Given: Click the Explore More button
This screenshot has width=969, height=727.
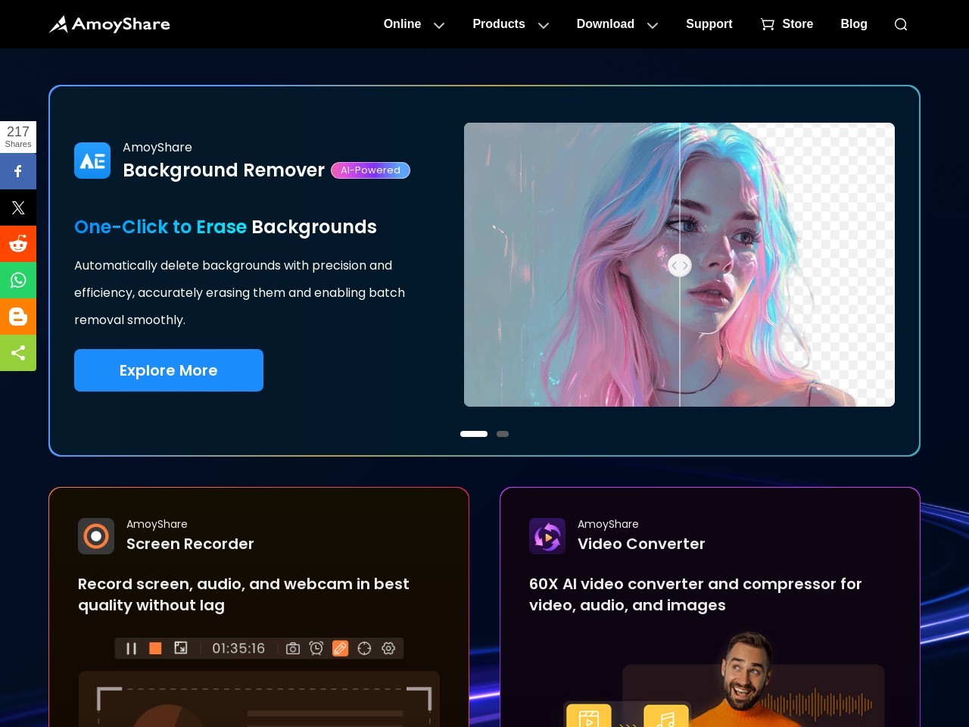Looking at the screenshot, I should pyautogui.click(x=169, y=370).
